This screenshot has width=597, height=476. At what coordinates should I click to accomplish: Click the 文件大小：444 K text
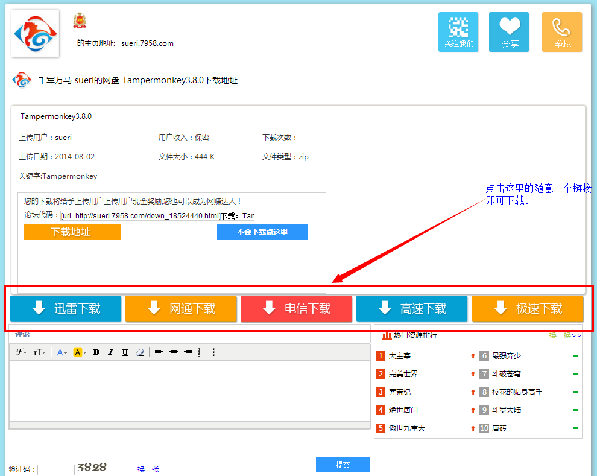tap(186, 157)
